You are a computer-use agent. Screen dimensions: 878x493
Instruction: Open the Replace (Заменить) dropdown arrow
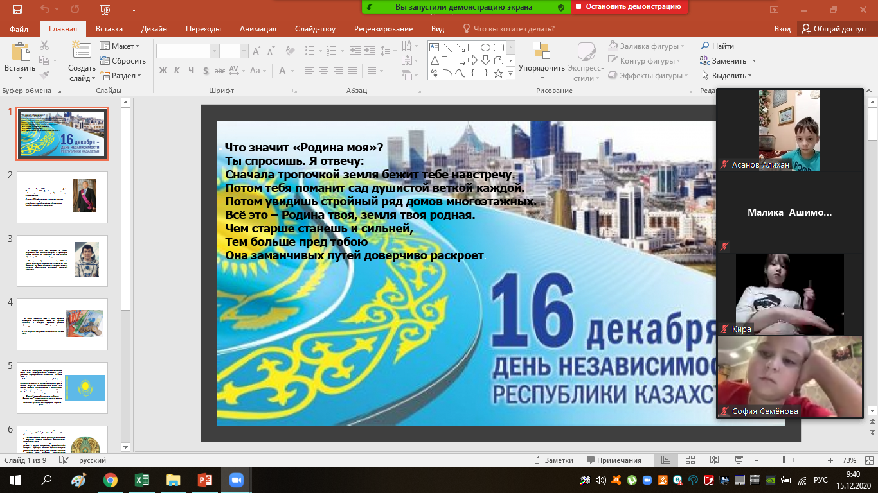(754, 61)
